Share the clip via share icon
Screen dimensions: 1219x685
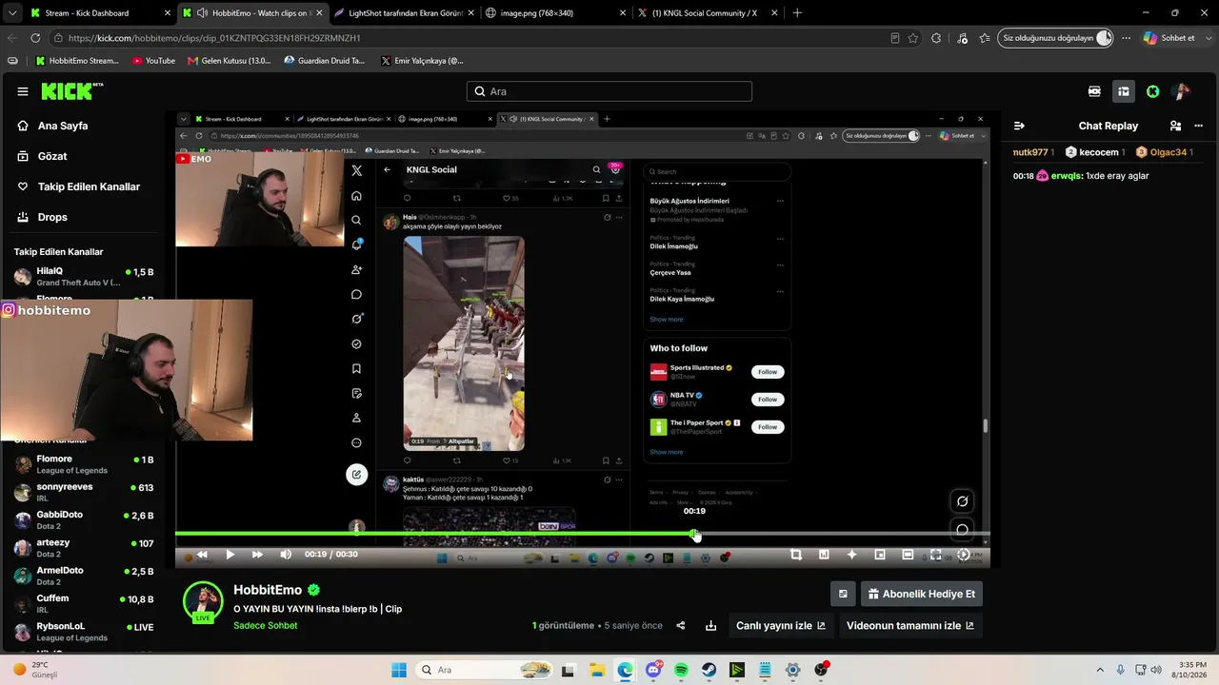tap(681, 625)
